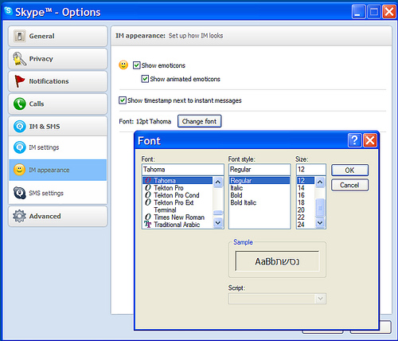This screenshot has height=341, width=398.
Task: Click the OpenType icon beside Times New Roman
Action: 148,217
